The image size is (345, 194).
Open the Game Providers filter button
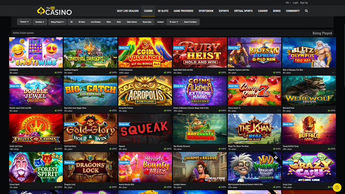[x=190, y=22]
